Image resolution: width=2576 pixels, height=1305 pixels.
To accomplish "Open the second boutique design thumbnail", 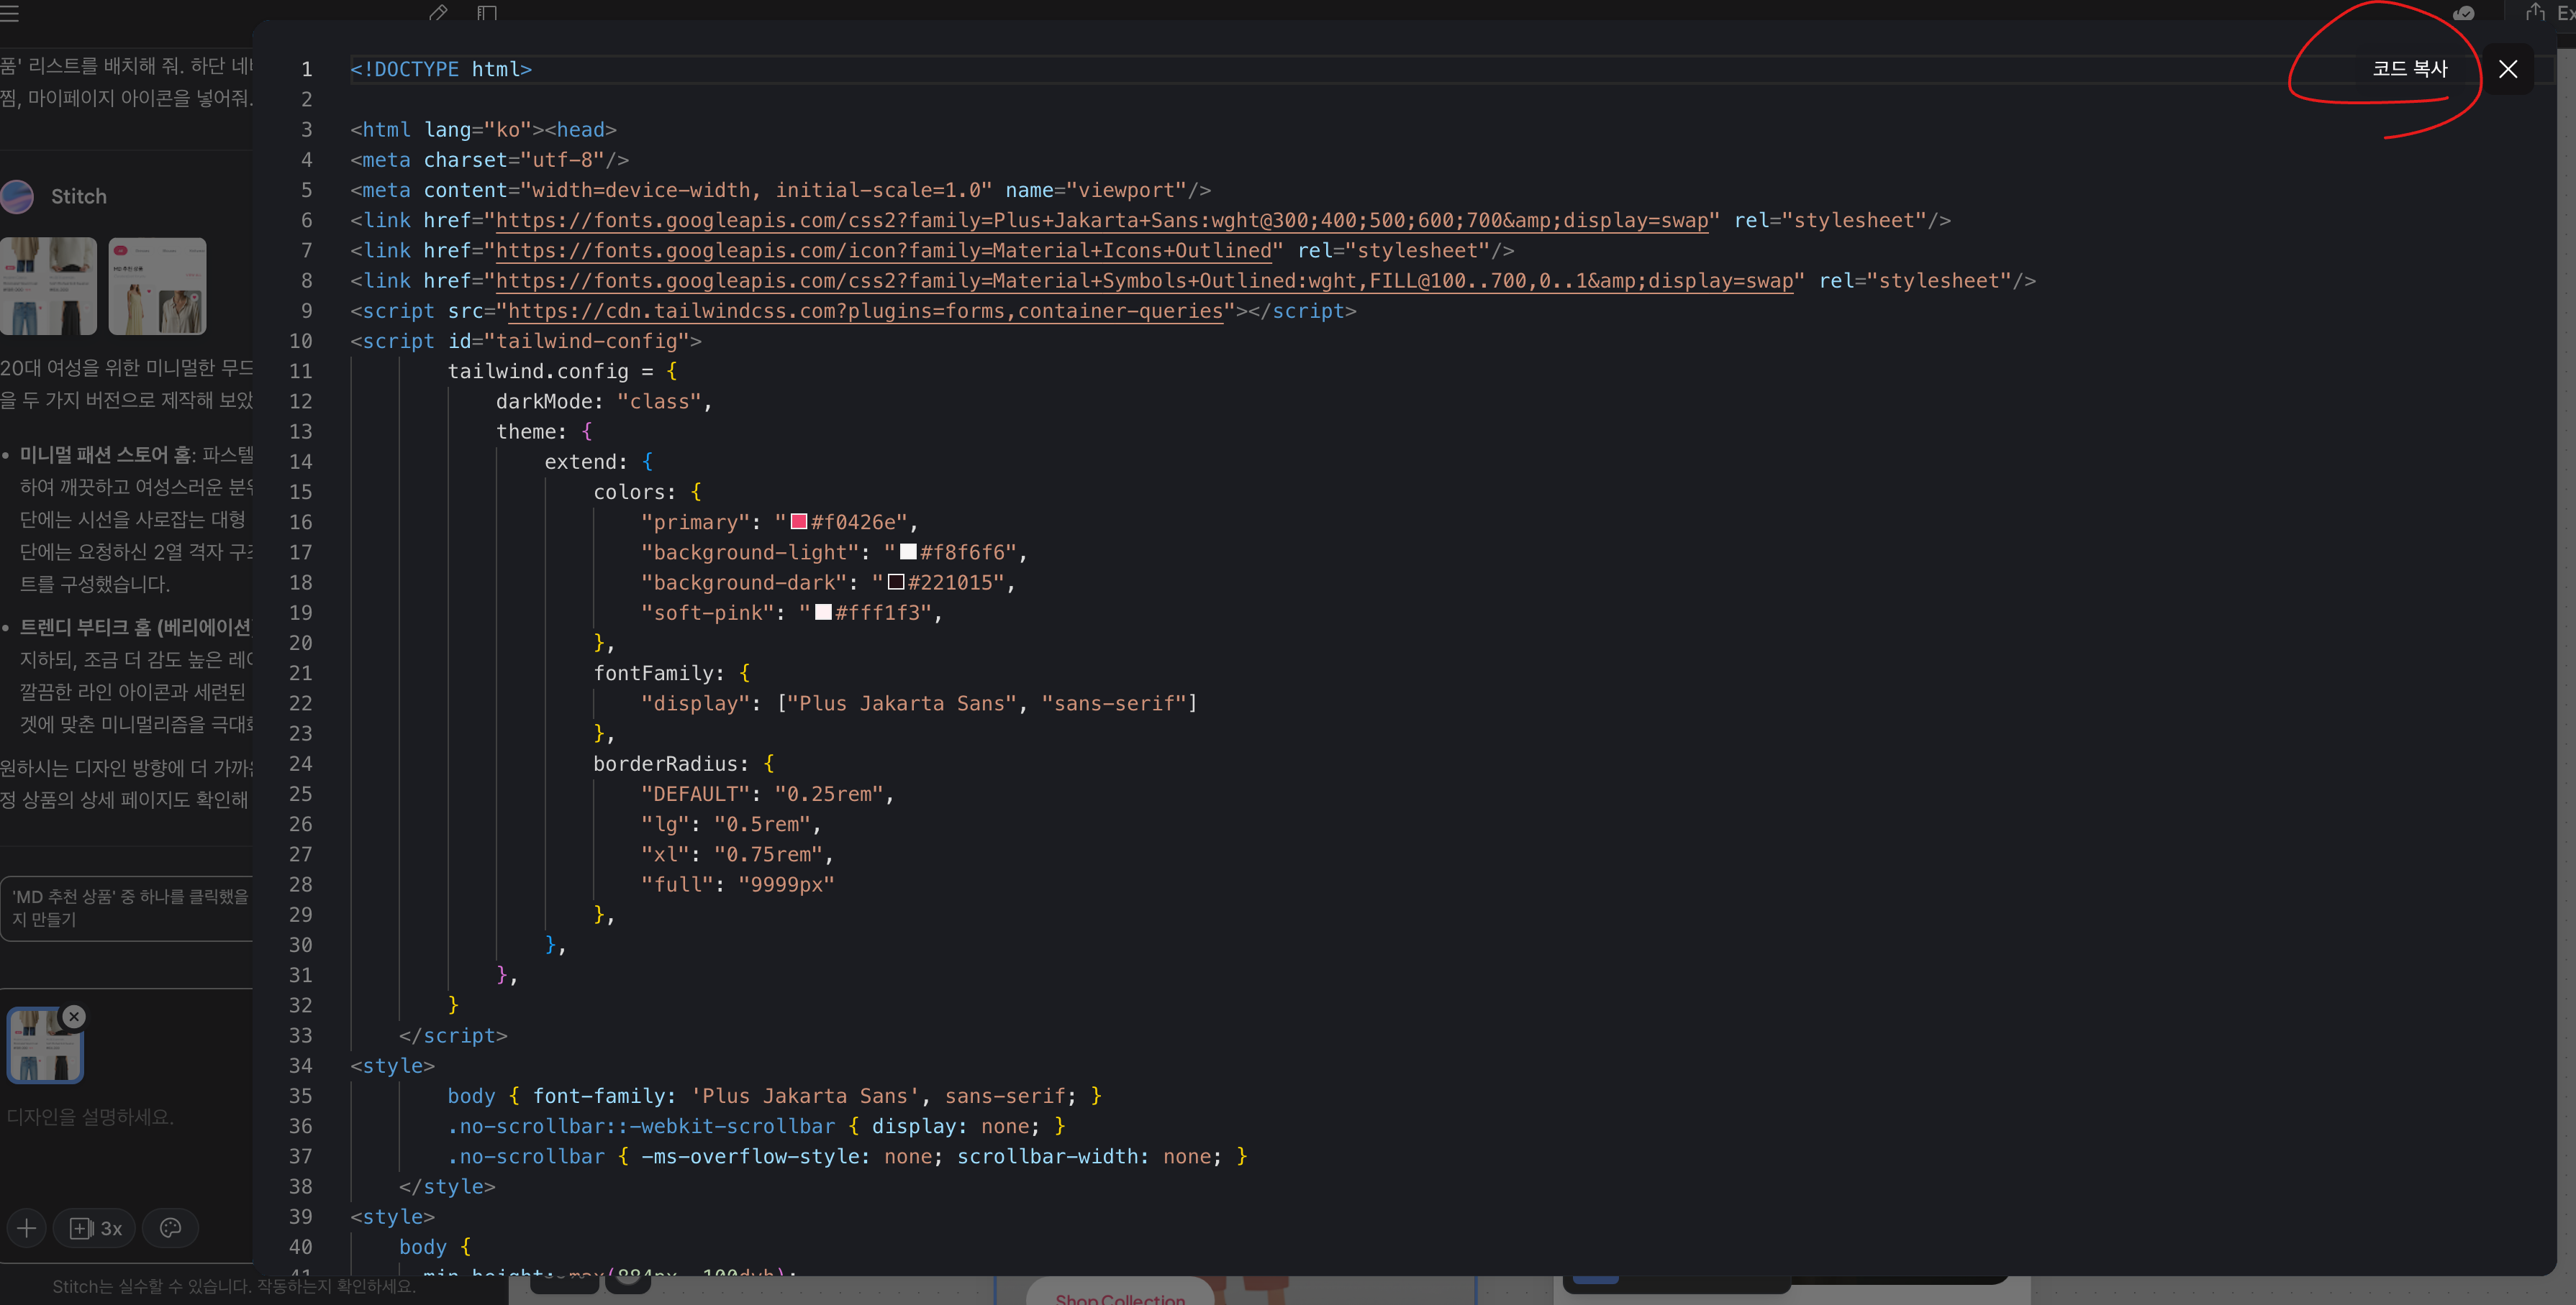I will tap(157, 285).
